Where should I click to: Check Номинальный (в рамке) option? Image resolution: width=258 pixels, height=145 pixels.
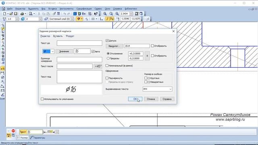[x=107, y=66]
